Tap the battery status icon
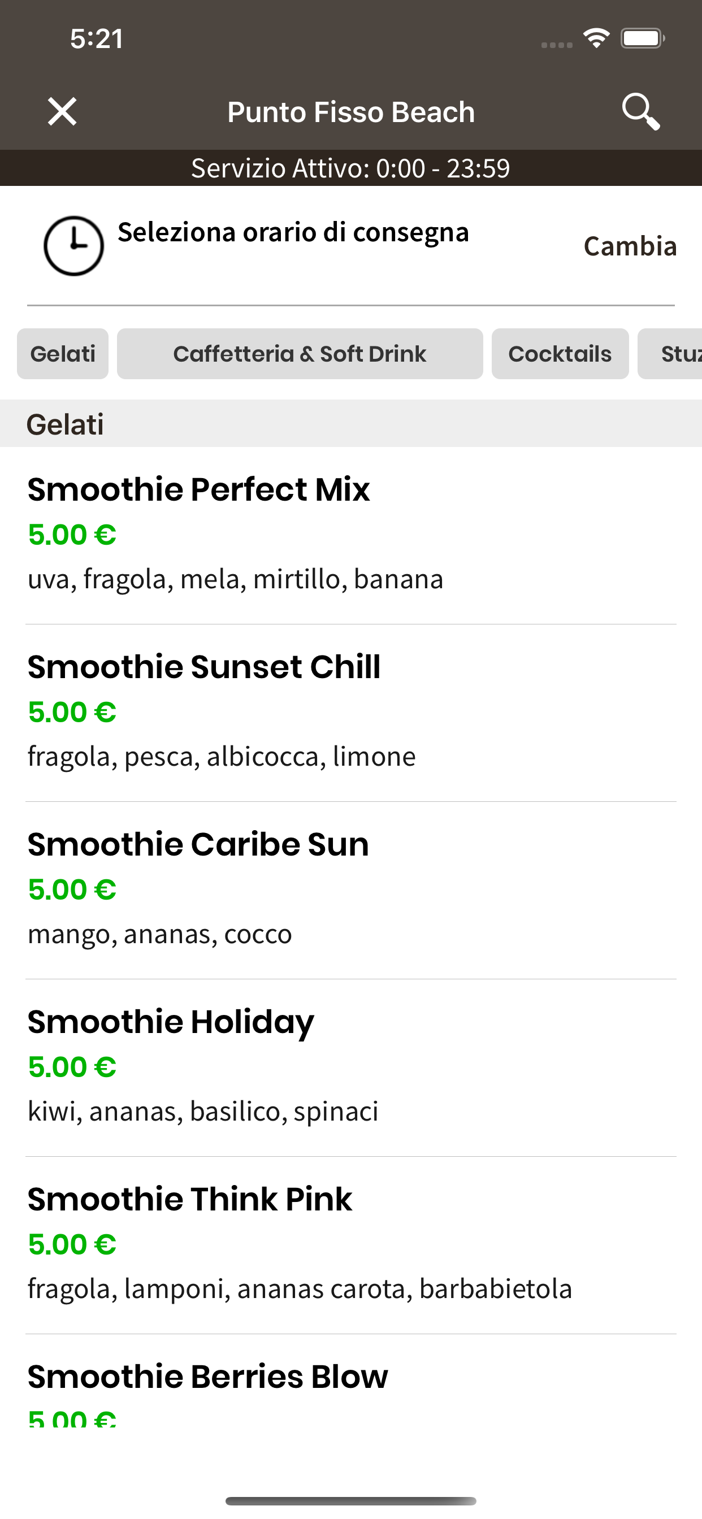The image size is (702, 1519). 643,38
